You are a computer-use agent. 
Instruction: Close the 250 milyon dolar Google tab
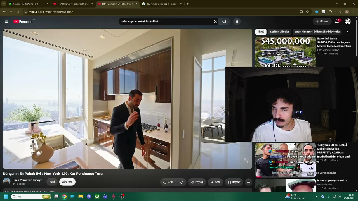(x=181, y=4)
